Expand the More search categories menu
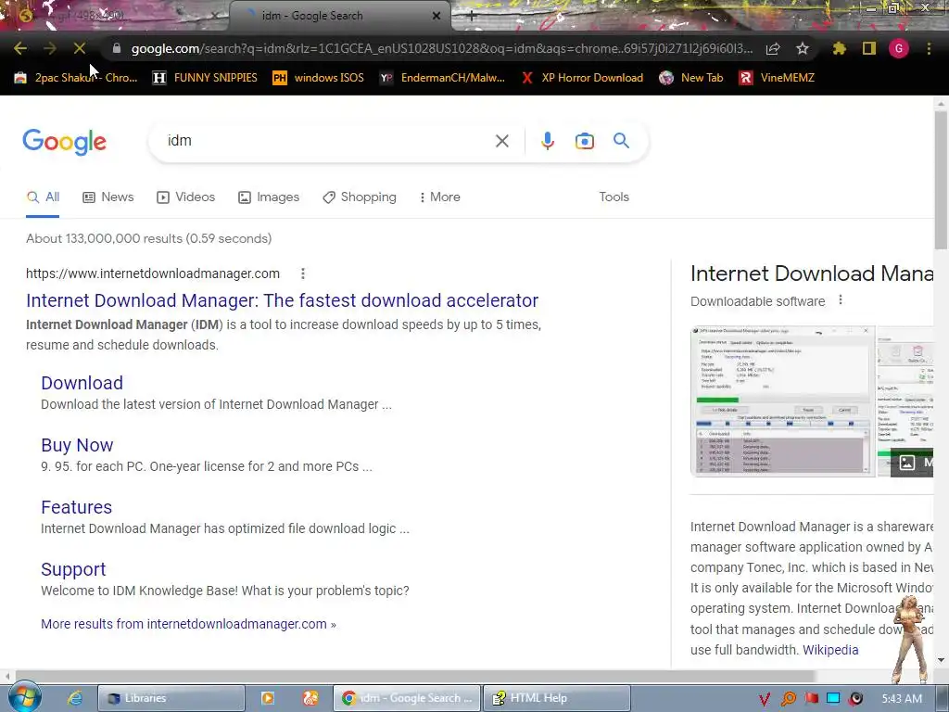The image size is (949, 712). pyautogui.click(x=440, y=197)
